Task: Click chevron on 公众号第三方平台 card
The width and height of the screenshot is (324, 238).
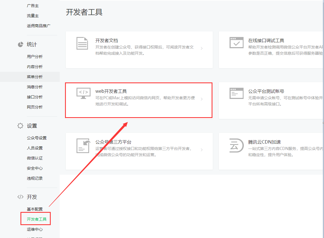Action: coord(202,150)
